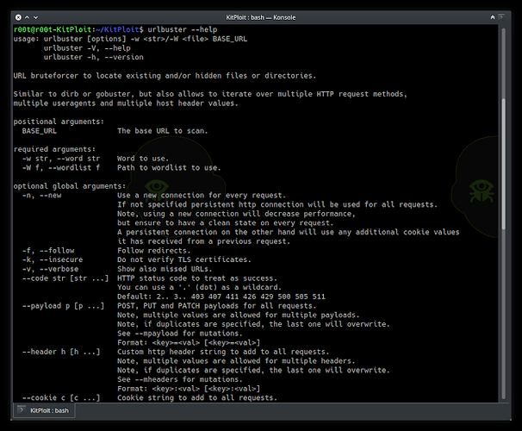The image size is (522, 431).
Task: Click the 'optional global arguments:' heading
Action: click(70, 186)
